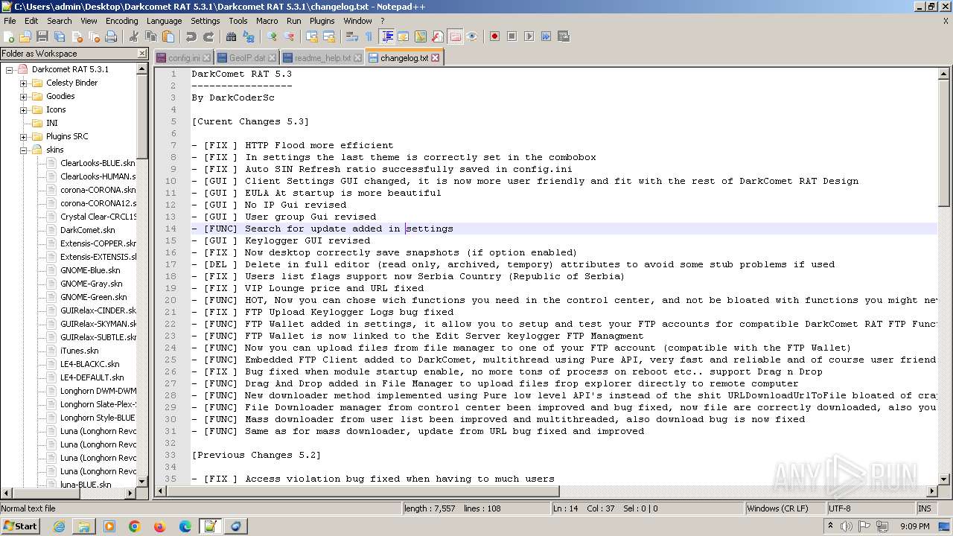Toggle synchronized horizontal scrolling
This screenshot has height=536, width=953.
pyautogui.click(x=329, y=36)
